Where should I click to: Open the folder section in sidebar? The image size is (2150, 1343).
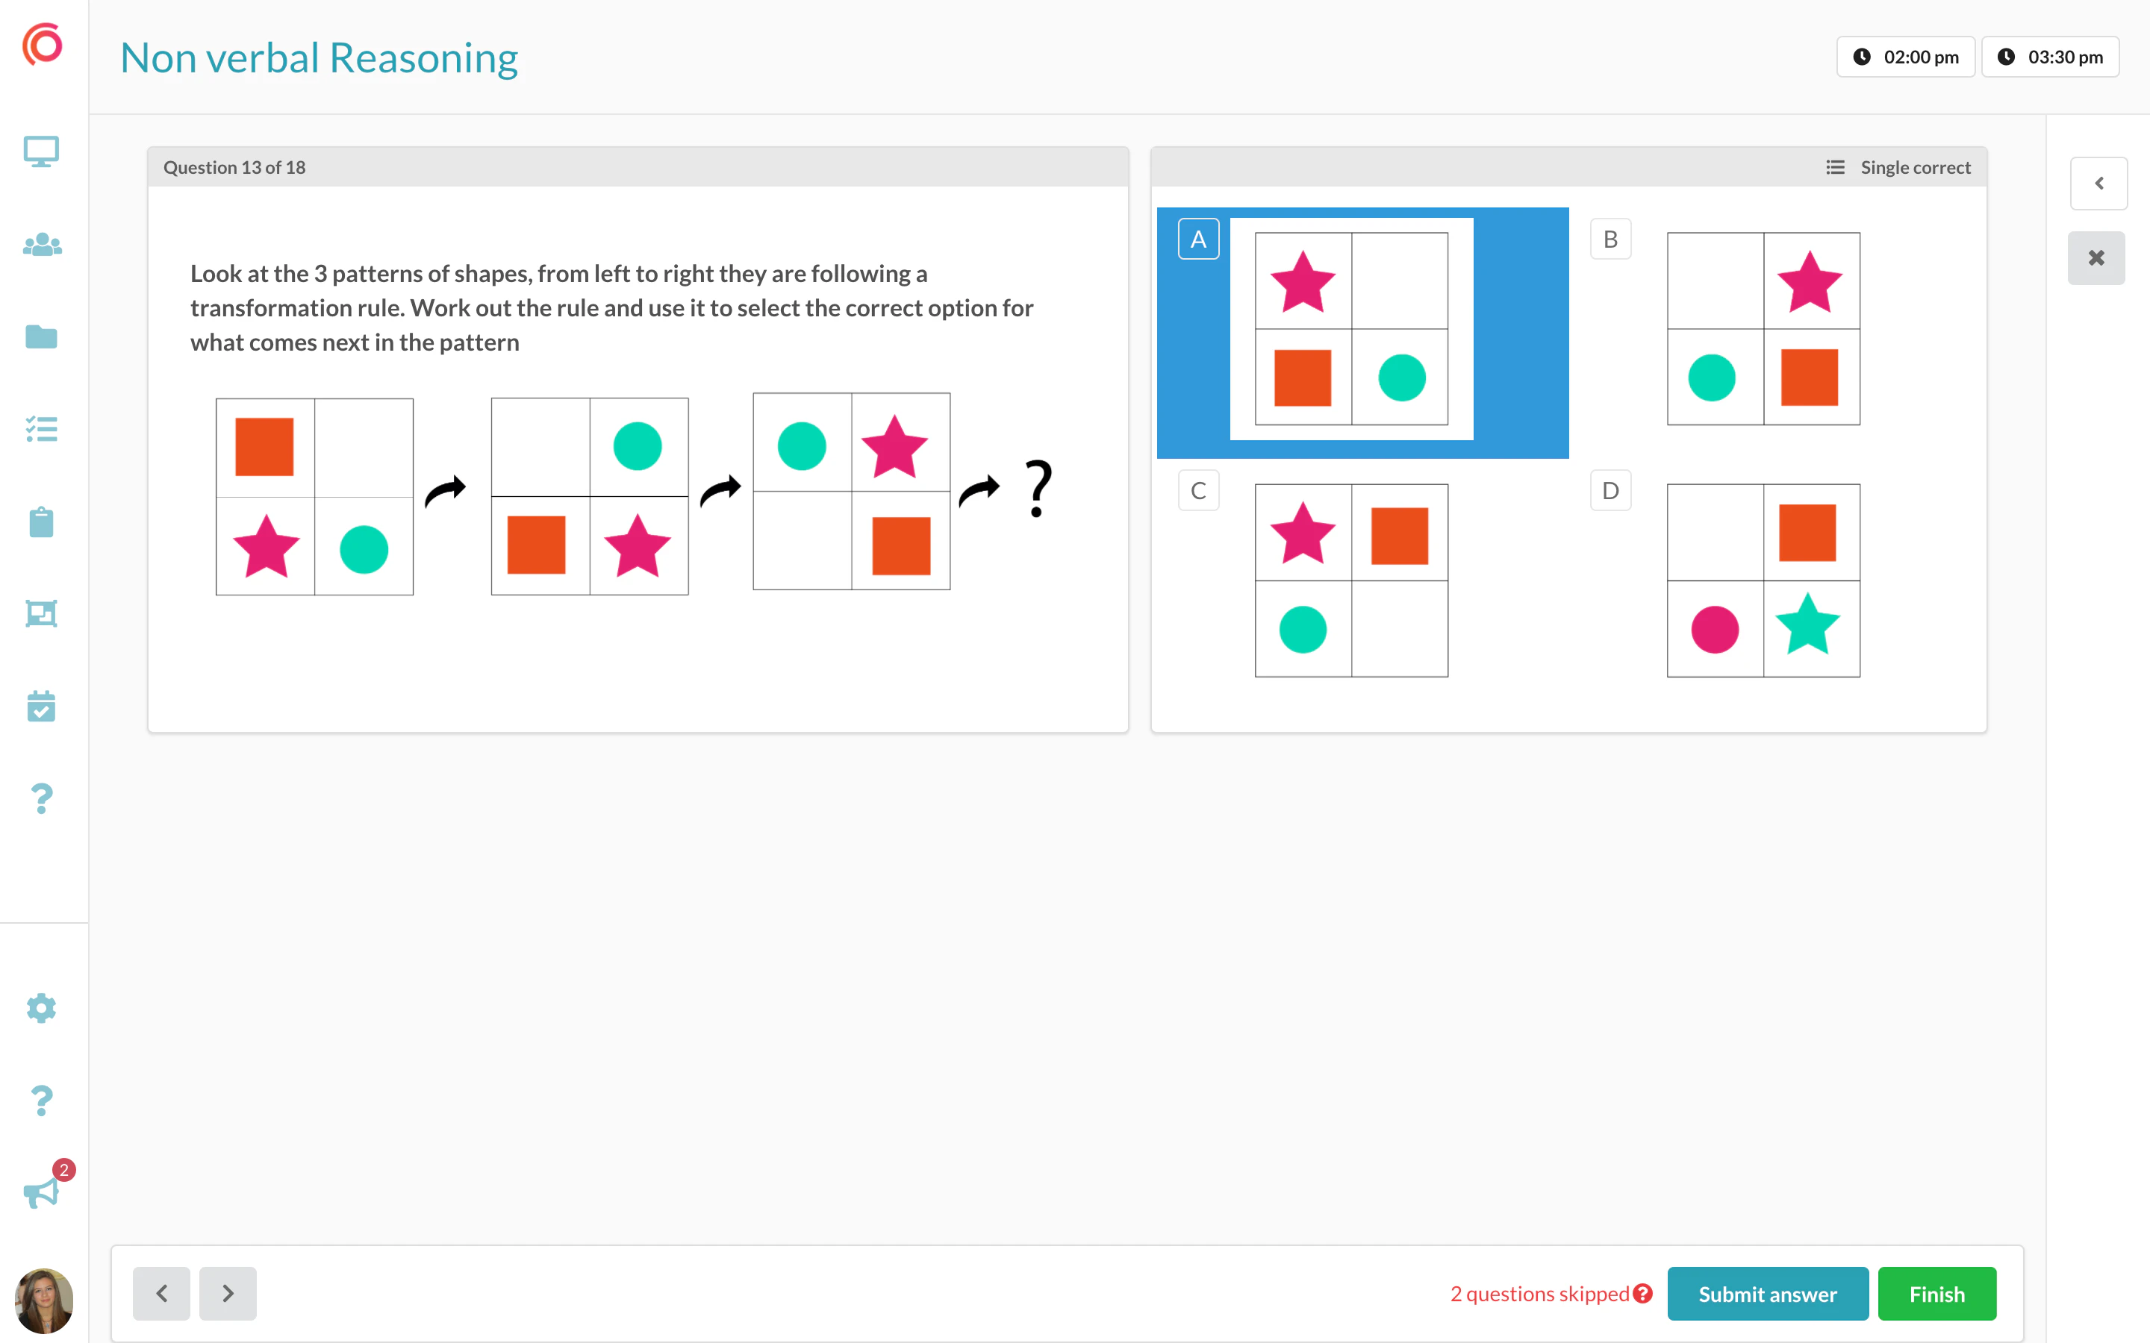(42, 337)
